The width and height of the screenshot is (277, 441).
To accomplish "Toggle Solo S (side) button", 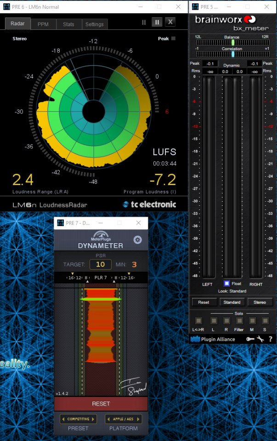I will click(265, 321).
